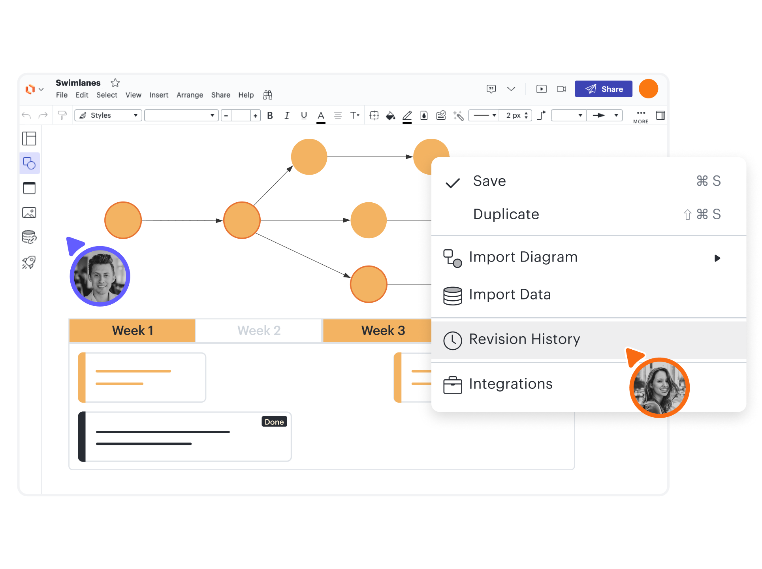Viewport: 762px width, 569px height.
Task: Click the rocket quick actions icon
Action: point(29,262)
